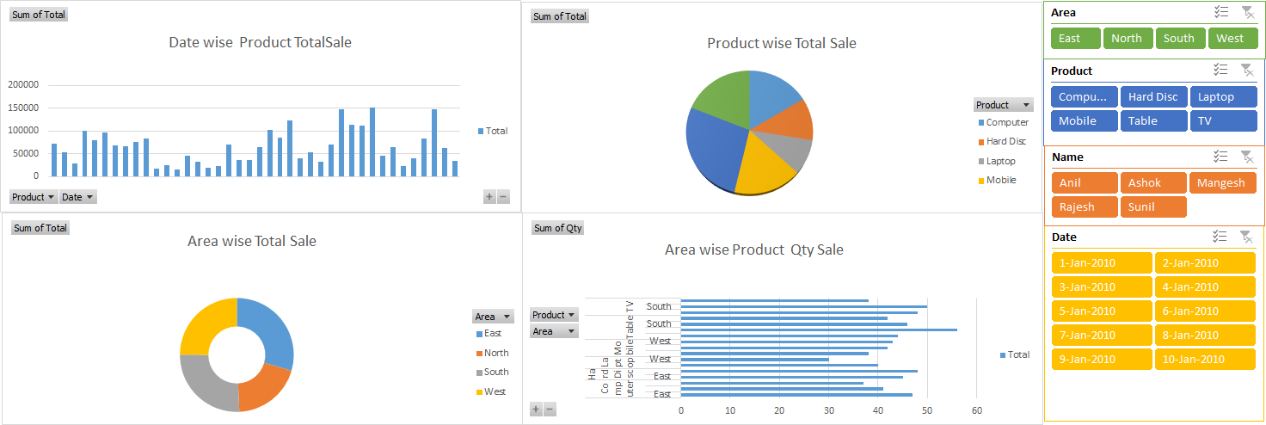Viewport: 1266px width, 425px height.
Task: Select 'Date wise Product TotalSale' chart title
Action: pos(260,42)
